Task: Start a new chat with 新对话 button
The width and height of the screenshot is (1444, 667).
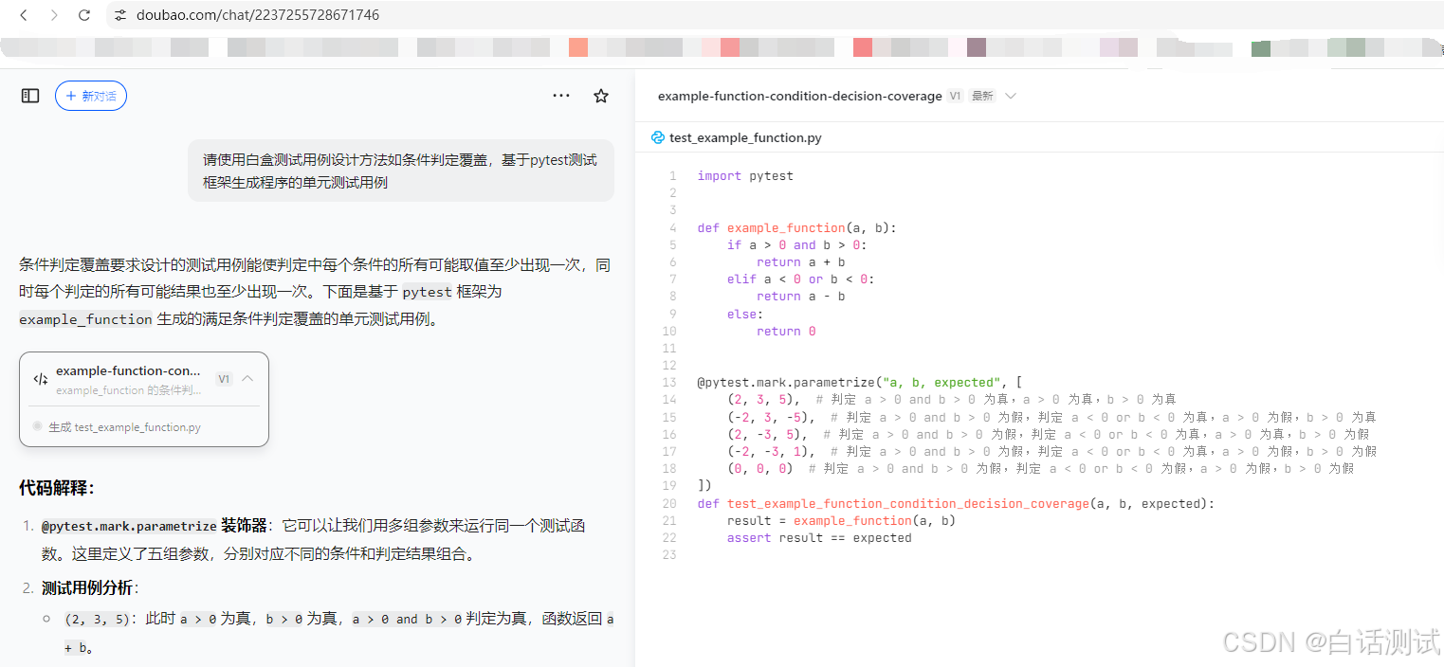Action: tap(91, 96)
